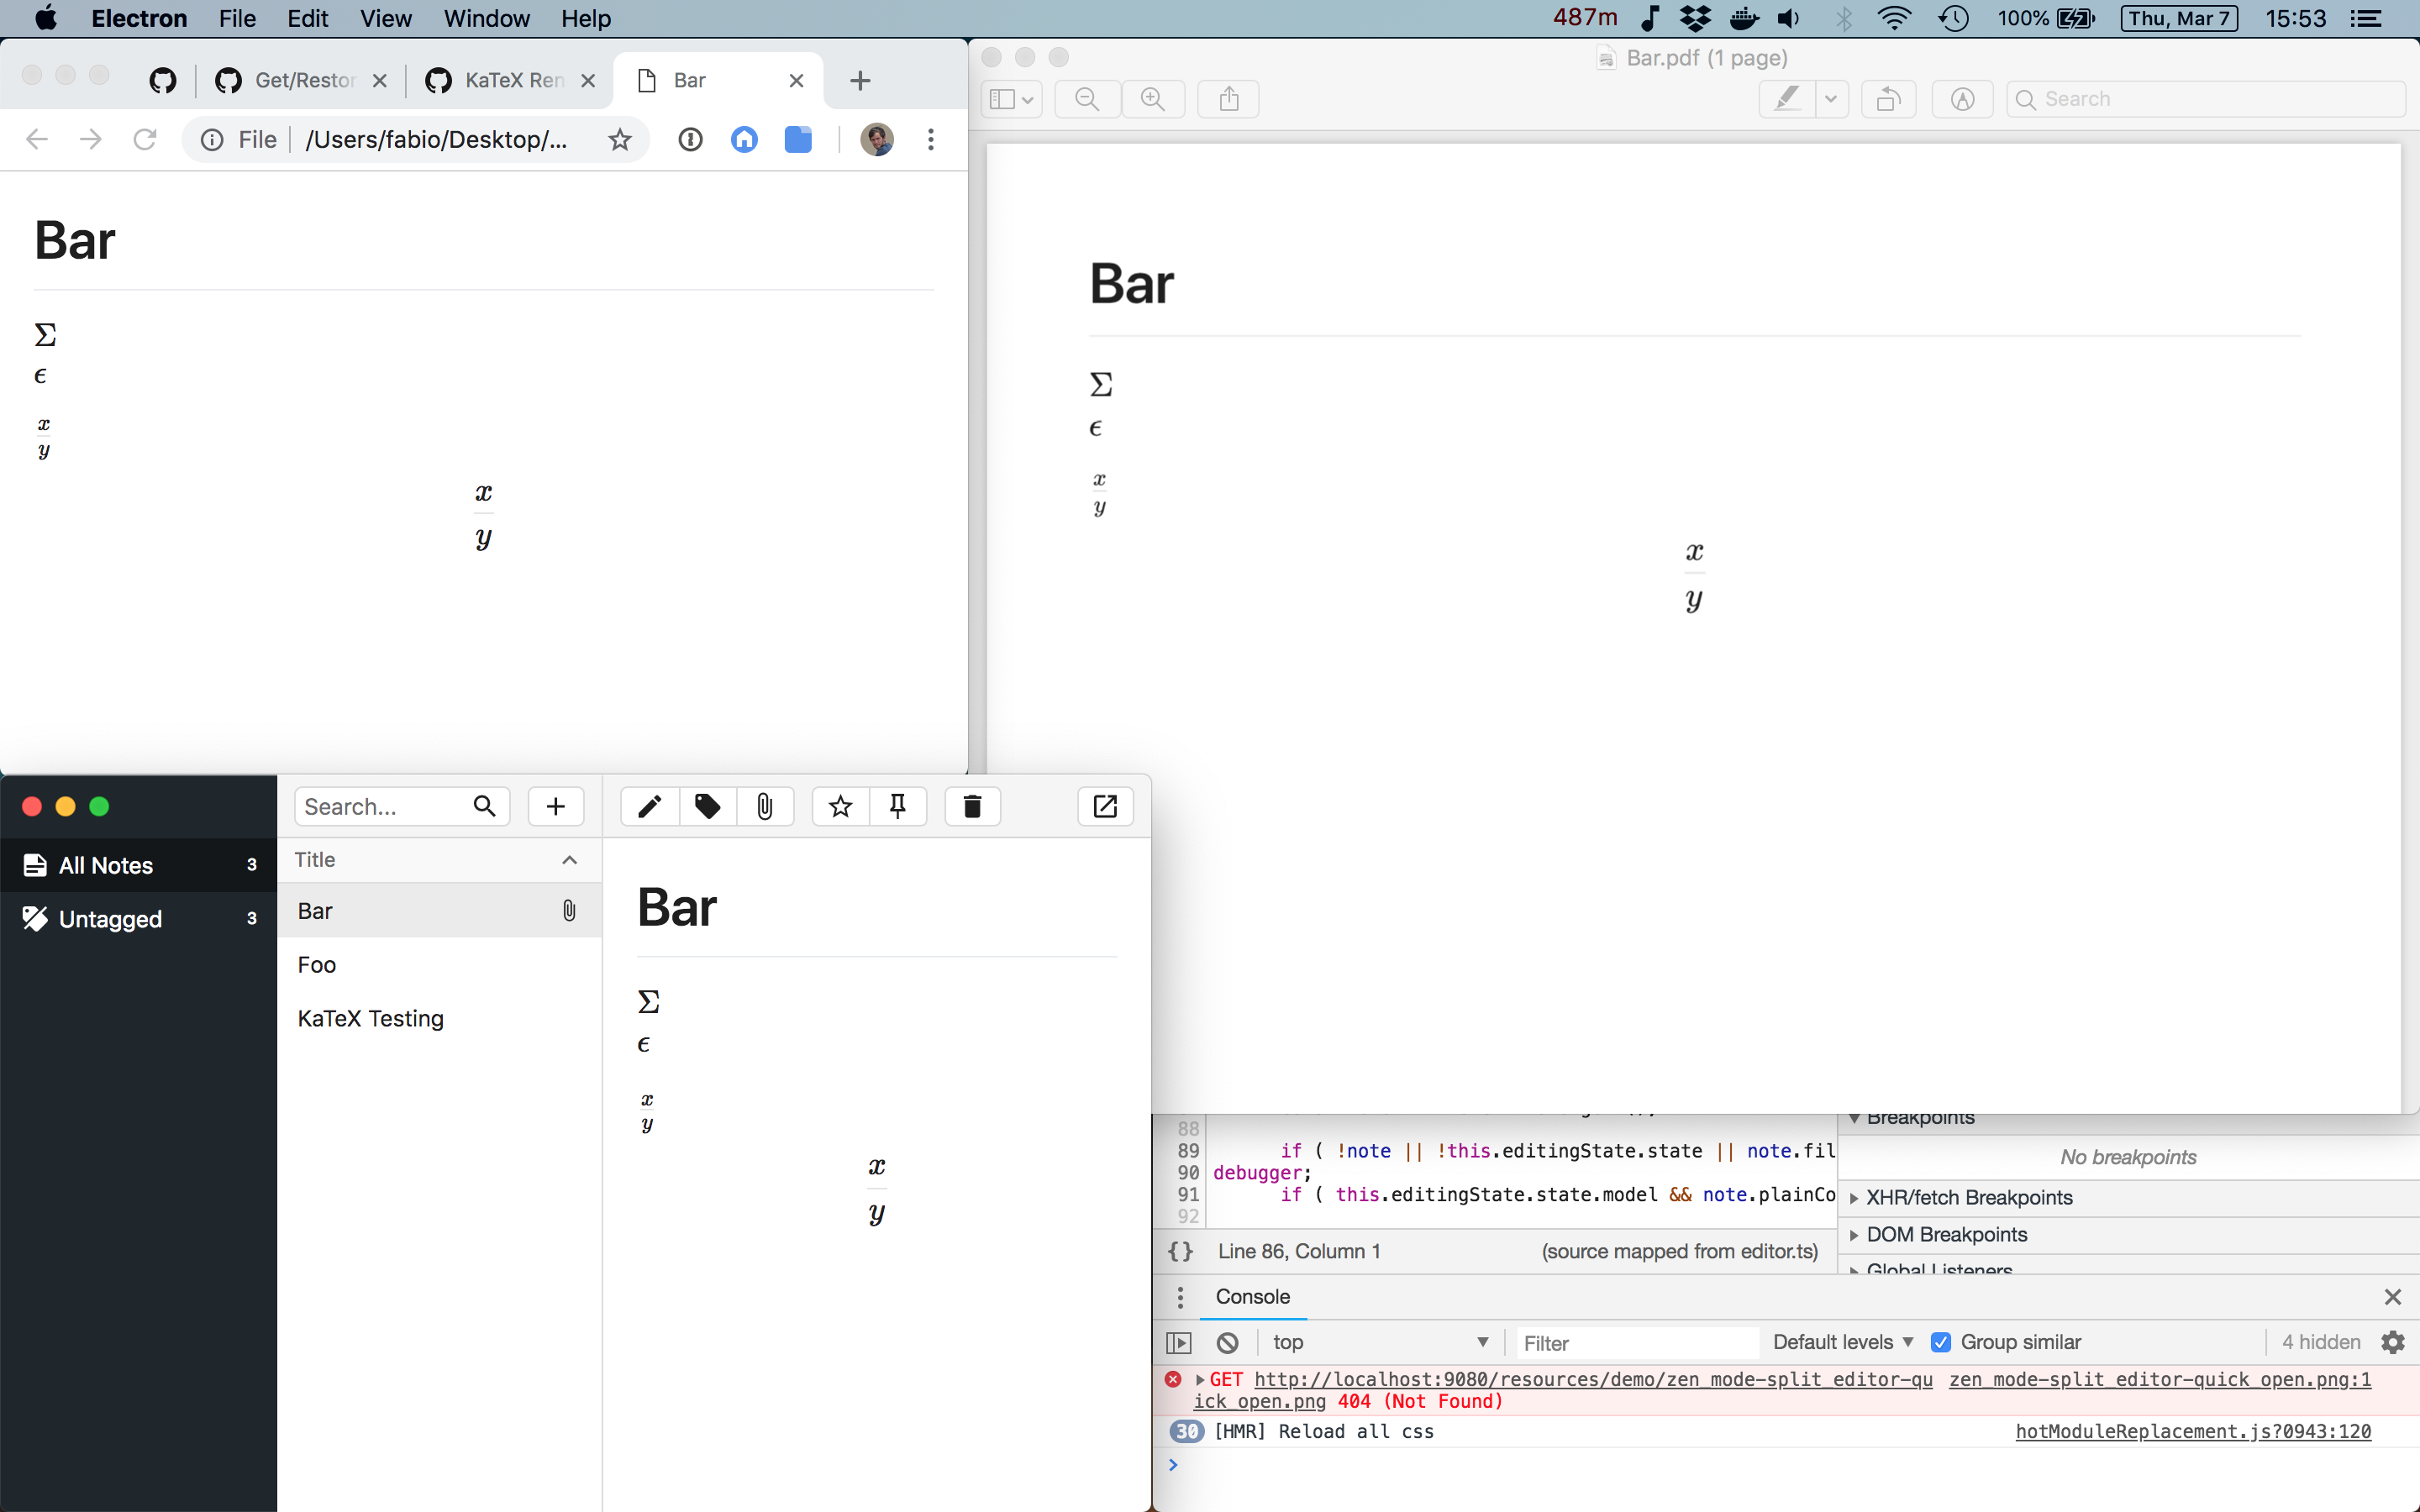Open the note in an external window

pos(1104,806)
